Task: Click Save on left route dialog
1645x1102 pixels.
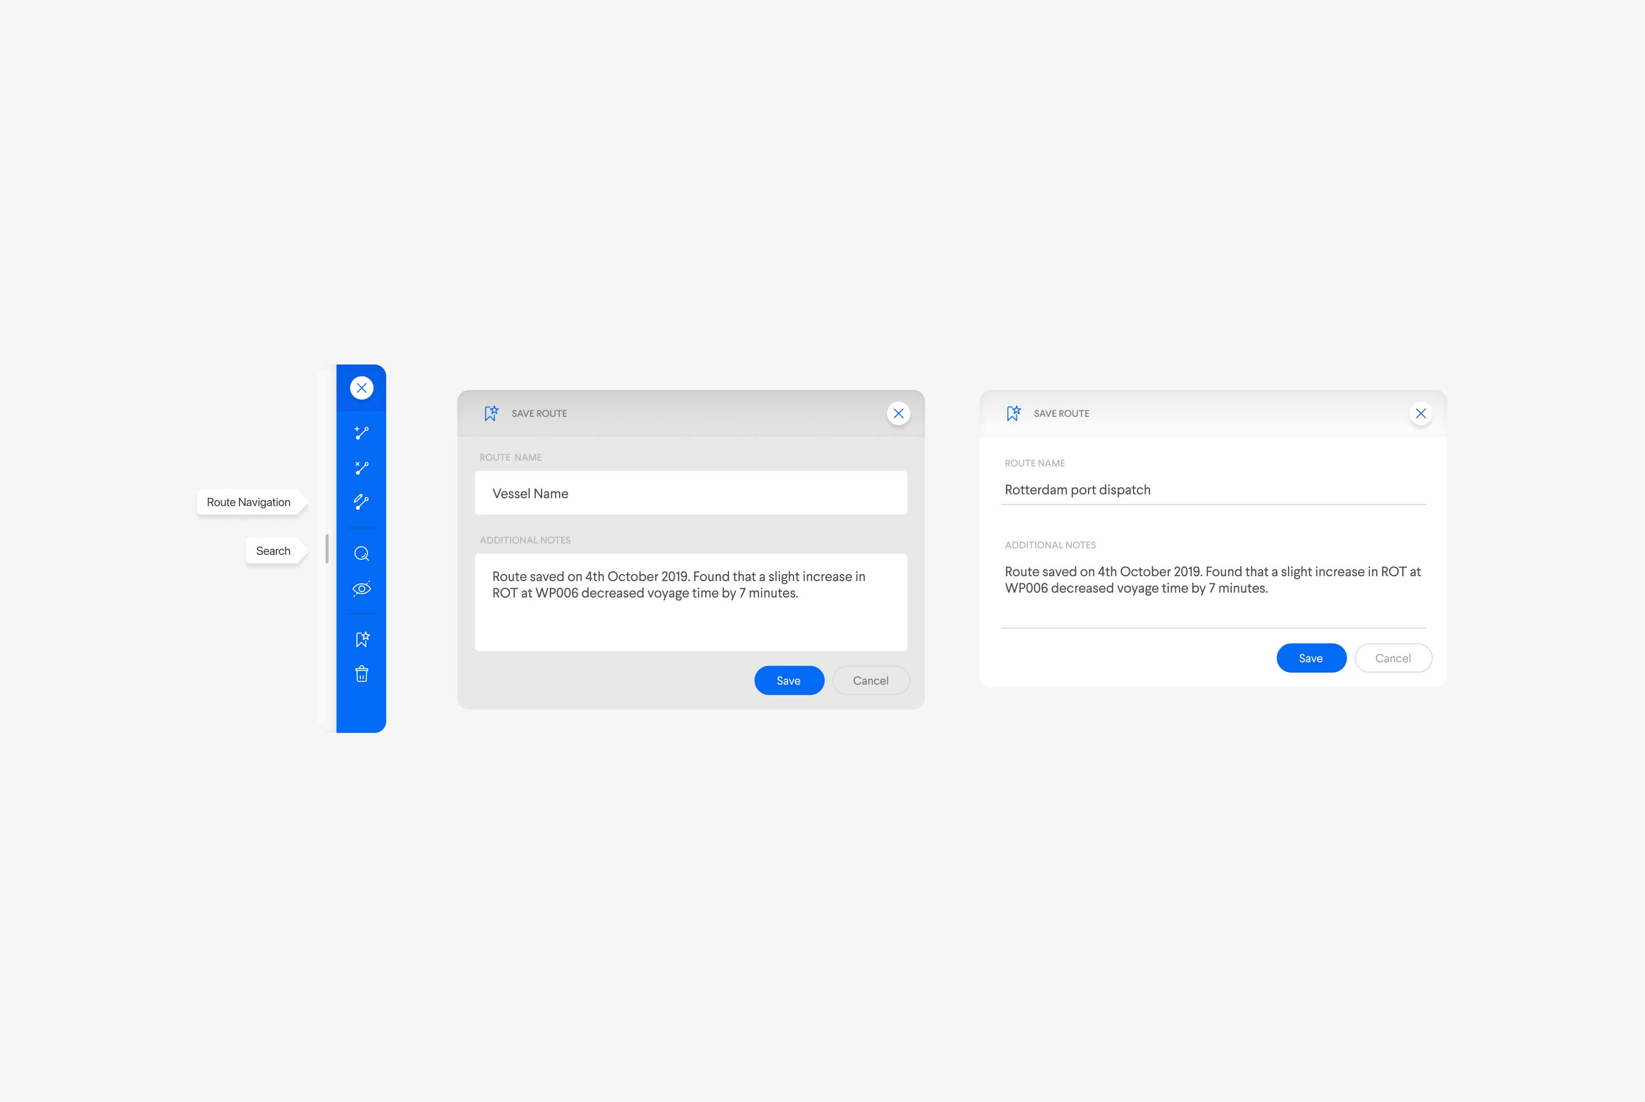Action: click(x=788, y=680)
